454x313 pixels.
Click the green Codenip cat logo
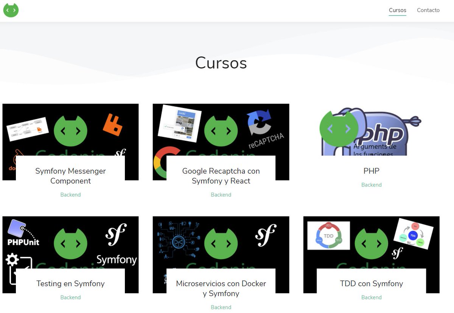pyautogui.click(x=11, y=10)
